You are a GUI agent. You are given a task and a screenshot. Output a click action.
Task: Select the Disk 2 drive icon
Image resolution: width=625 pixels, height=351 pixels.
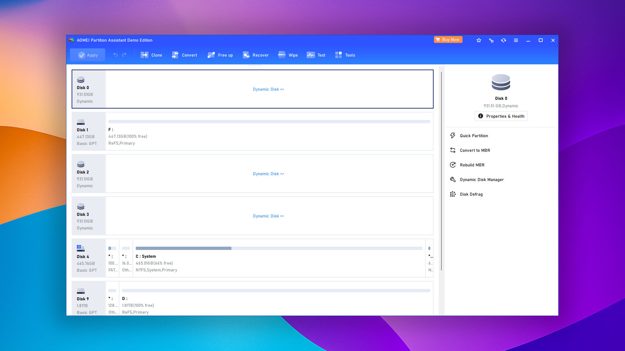click(x=81, y=164)
